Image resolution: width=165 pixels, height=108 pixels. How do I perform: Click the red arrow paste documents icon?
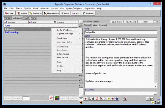113,99
